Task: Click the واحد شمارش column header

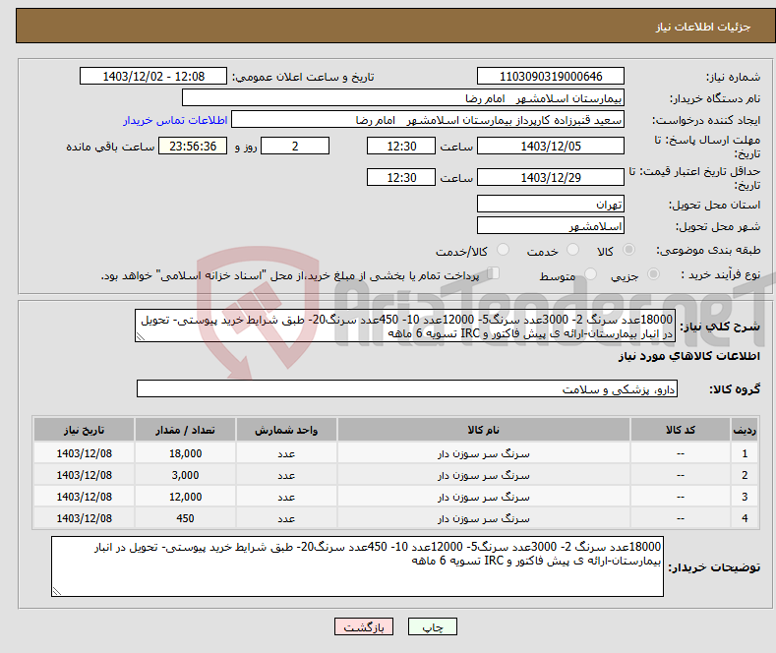Action: 286,430
